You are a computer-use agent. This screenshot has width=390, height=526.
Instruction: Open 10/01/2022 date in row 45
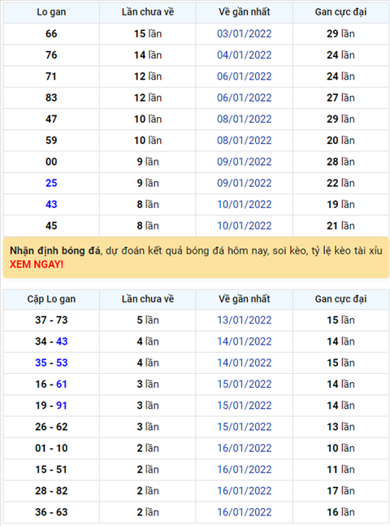244,226
